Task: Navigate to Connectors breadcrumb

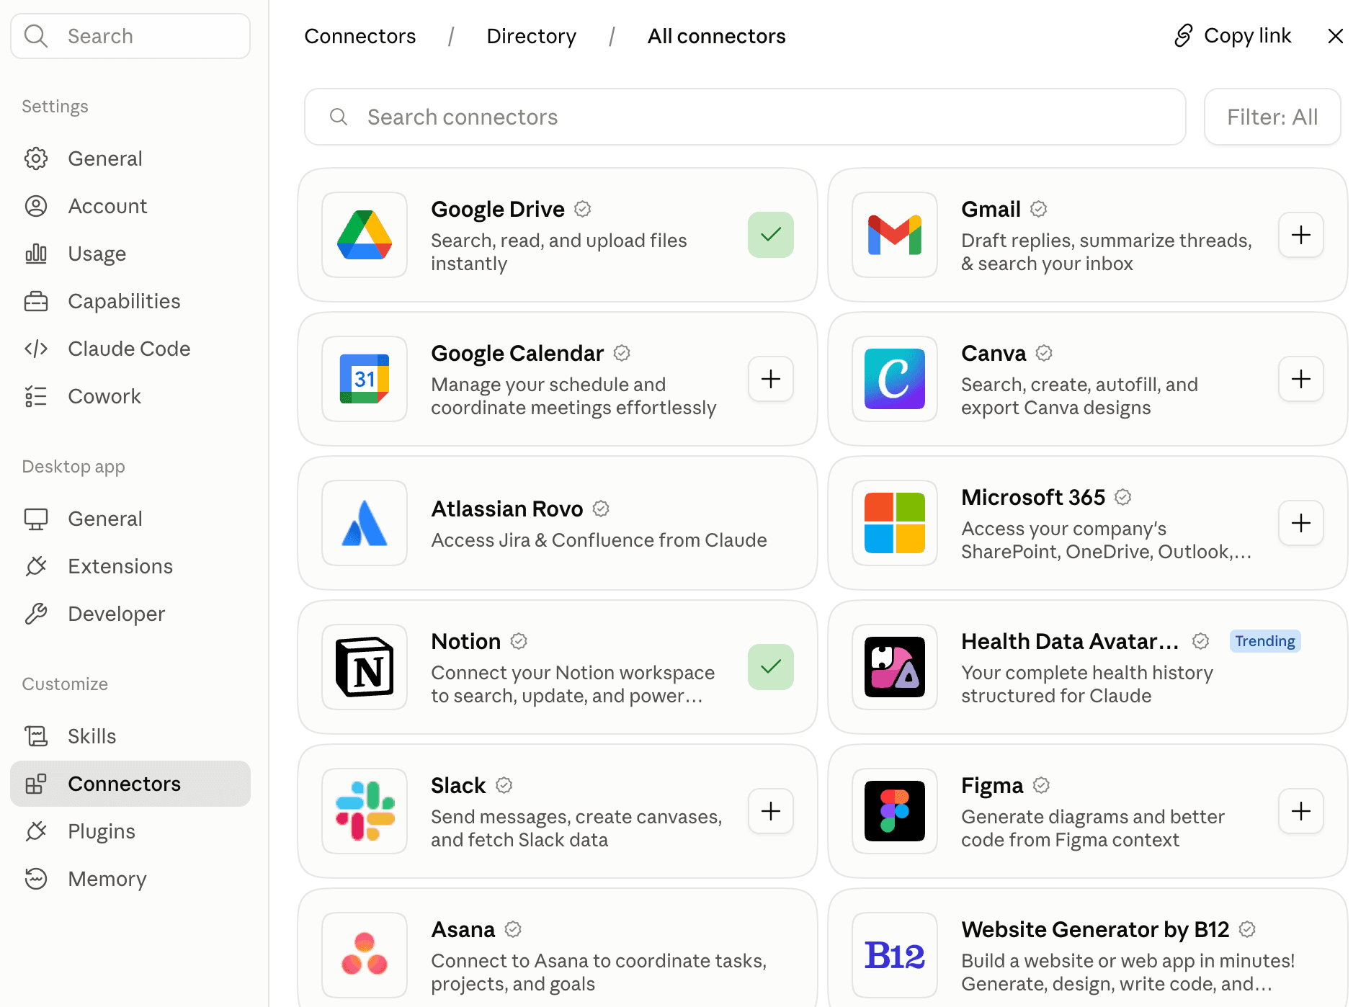Action: (360, 36)
